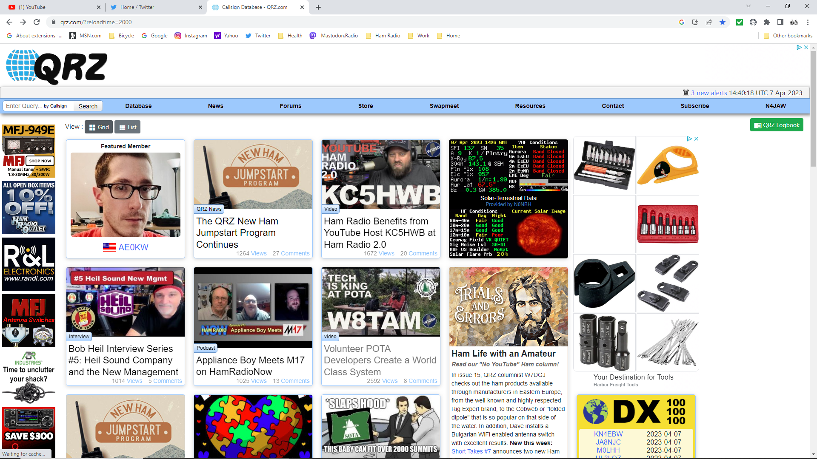Switch to Grid view
The height and width of the screenshot is (459, 817).
point(99,127)
